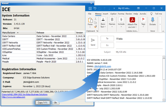Switch to the Acrobat tab
The height and width of the screenshot is (107, 167).
pos(143,14)
